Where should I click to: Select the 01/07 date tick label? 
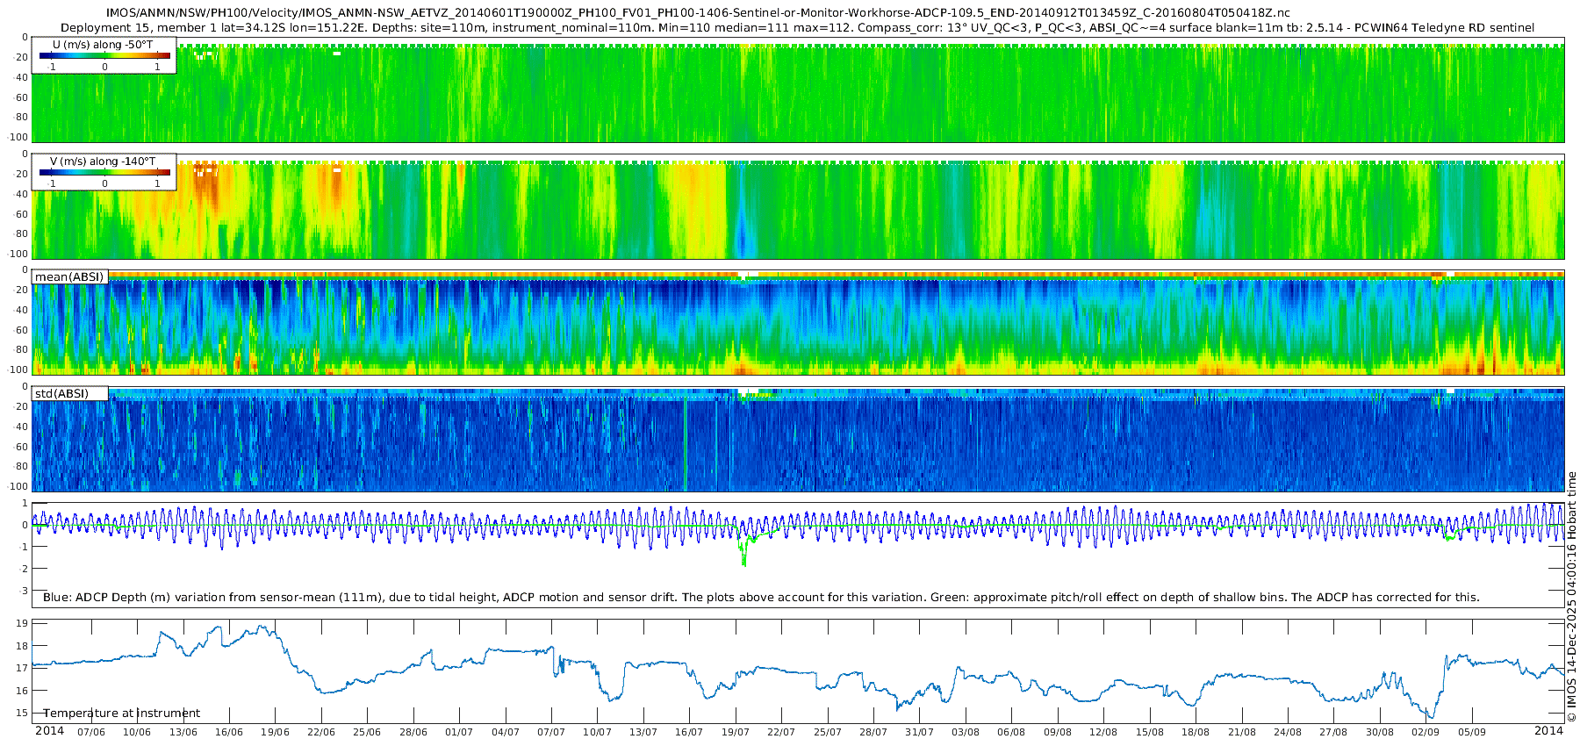[459, 732]
